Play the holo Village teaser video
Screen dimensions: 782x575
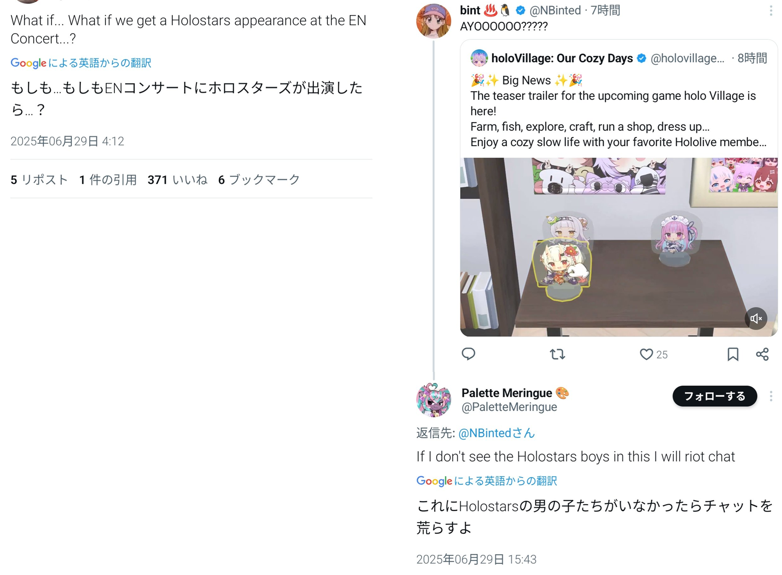click(619, 247)
